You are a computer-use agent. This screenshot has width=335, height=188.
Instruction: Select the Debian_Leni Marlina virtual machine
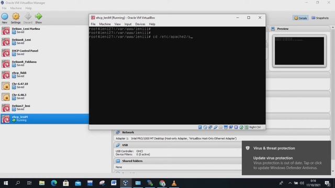(x=44, y=30)
